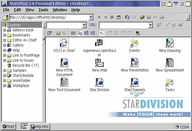Screen dimensions: 192x131
Task: Open the New Text Document icon
Action: click(x=64, y=82)
